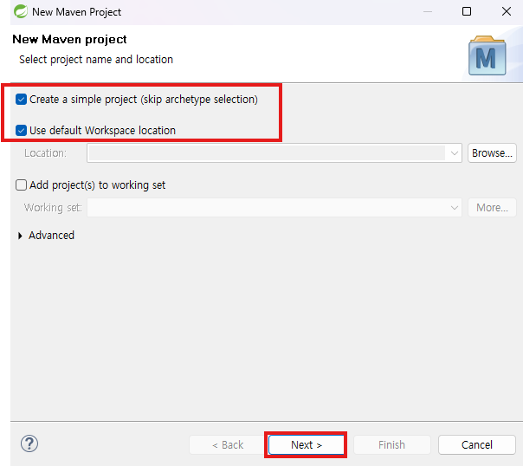523x466 pixels.
Task: Click the < Back button
Action: coord(228,444)
